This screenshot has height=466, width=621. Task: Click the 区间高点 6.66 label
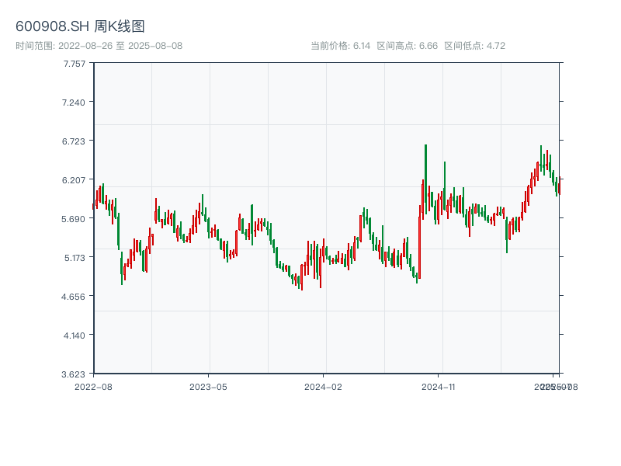407,46
